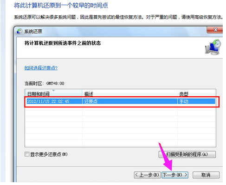
Task: Open the 如何选择还原点? help link
Action: tap(41, 68)
